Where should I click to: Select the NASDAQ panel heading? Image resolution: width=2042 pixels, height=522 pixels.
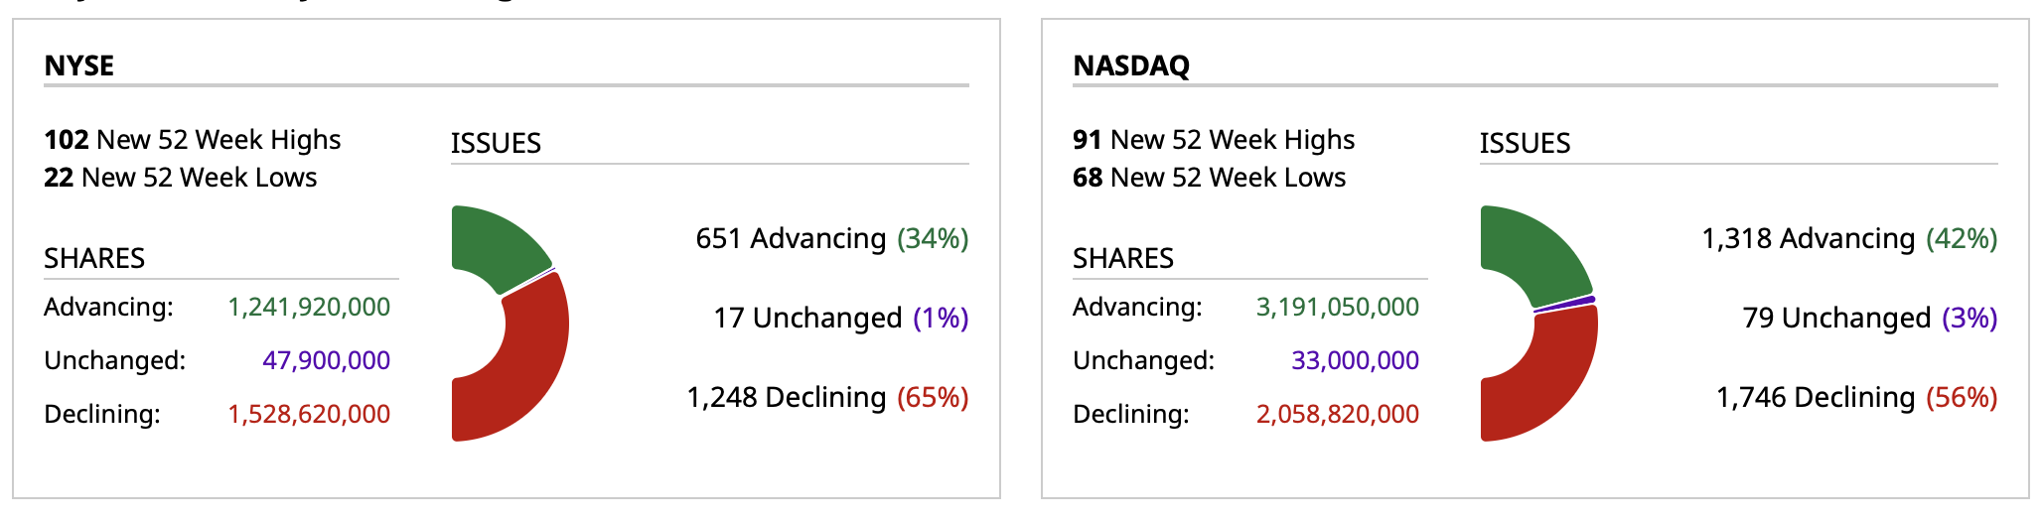pos(1131,65)
